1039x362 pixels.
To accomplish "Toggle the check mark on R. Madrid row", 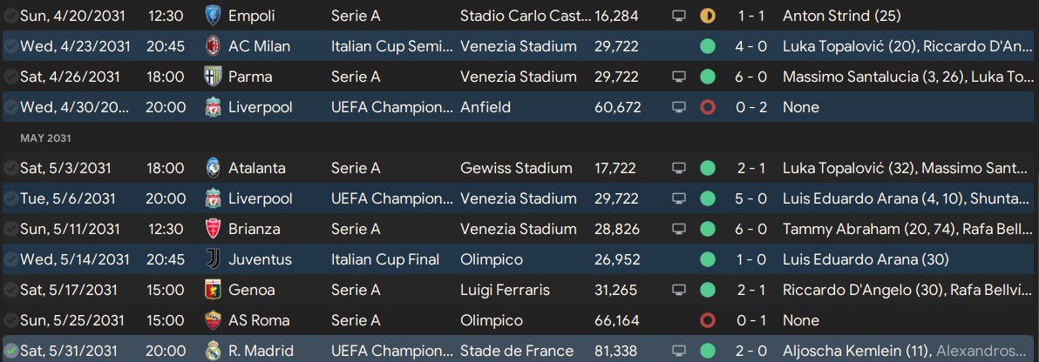I will click(x=10, y=351).
